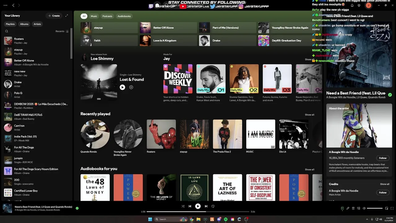396x223 pixels.
Task: Expand the system tray hidden icons chevron
Action: [367, 219]
